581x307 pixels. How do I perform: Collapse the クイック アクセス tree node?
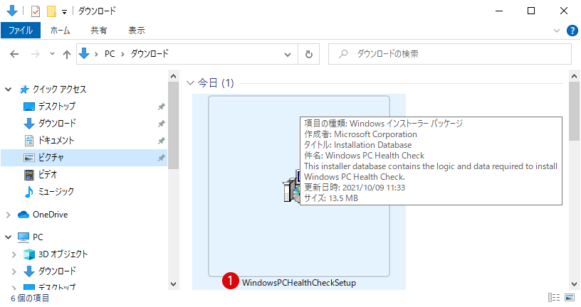(x=8, y=89)
